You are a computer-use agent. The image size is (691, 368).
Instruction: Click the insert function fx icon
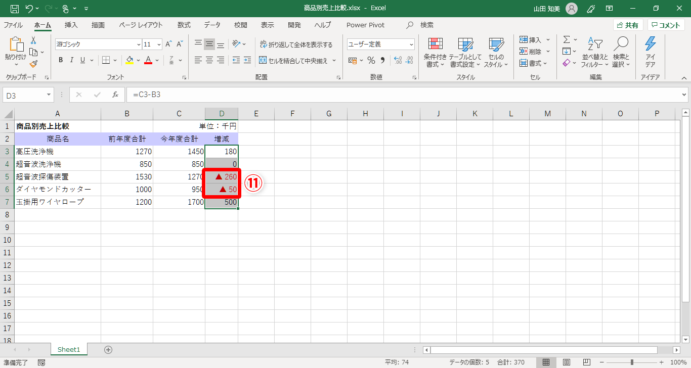[115, 95]
